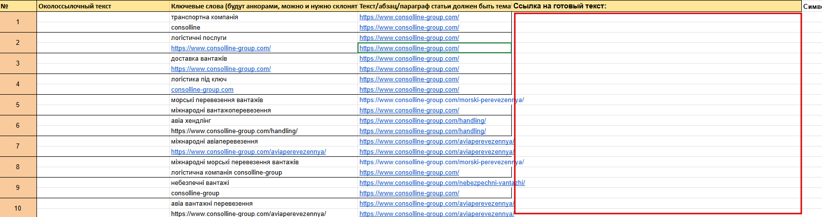Open the short 'consolline-group.com' link

tap(202, 90)
